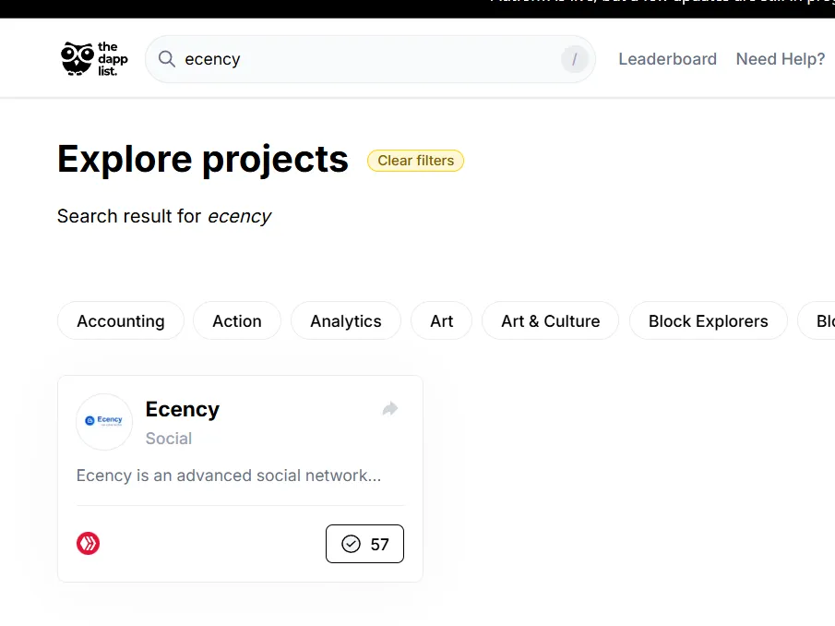
Task: Click the slash shortcut badge in search
Action: 574,59
